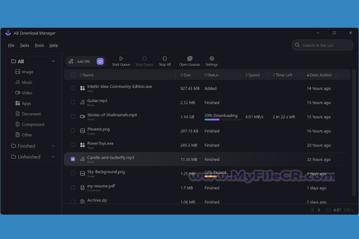Open Queues via its toolbar icon

189,59
